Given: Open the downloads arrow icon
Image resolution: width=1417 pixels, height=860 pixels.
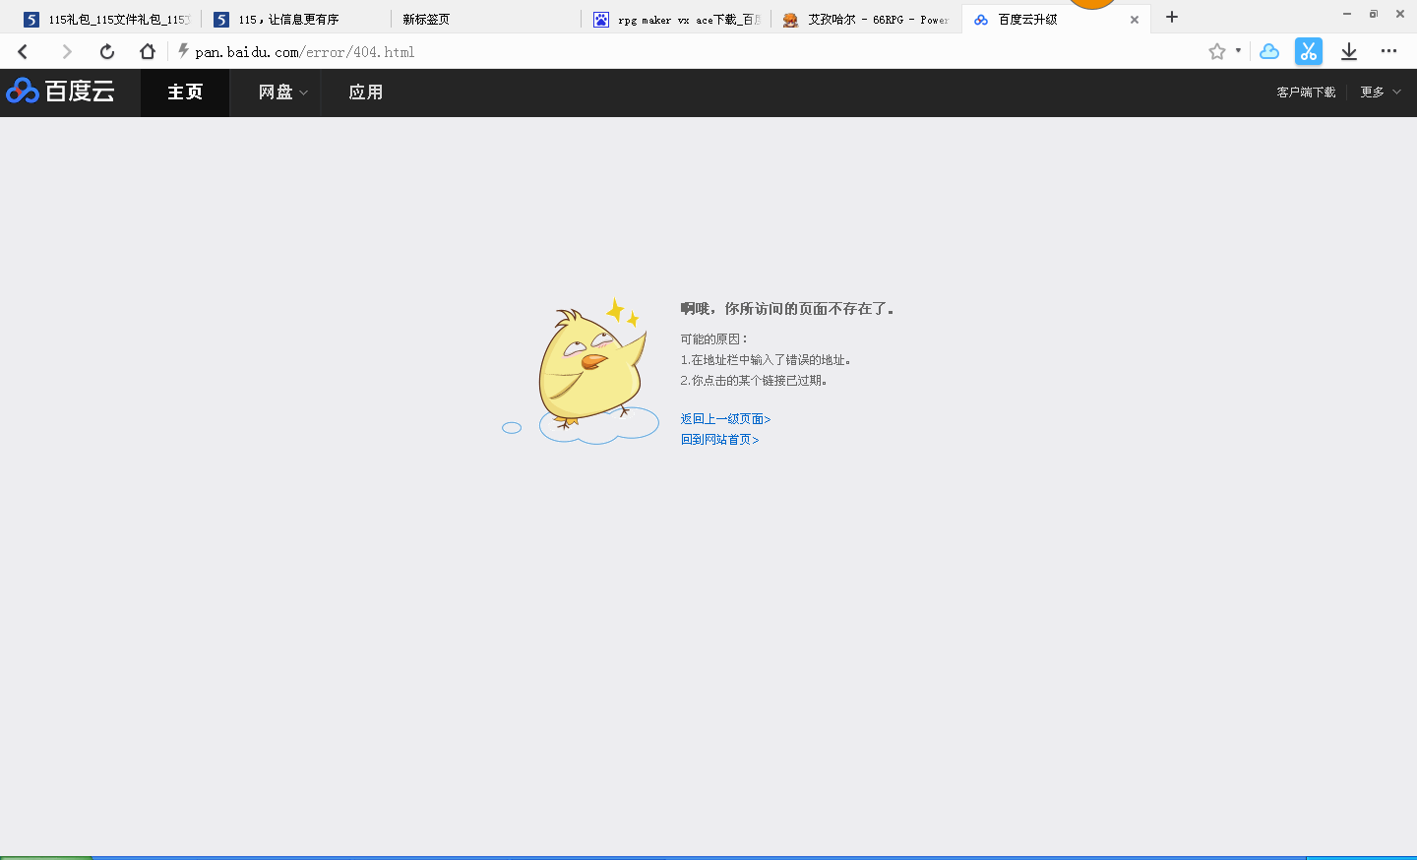Looking at the screenshot, I should point(1349,51).
